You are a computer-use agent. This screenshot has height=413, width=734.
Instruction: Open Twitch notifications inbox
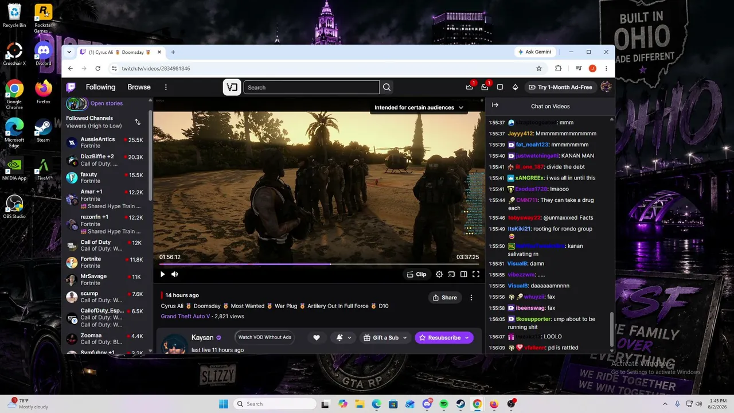[x=485, y=87]
